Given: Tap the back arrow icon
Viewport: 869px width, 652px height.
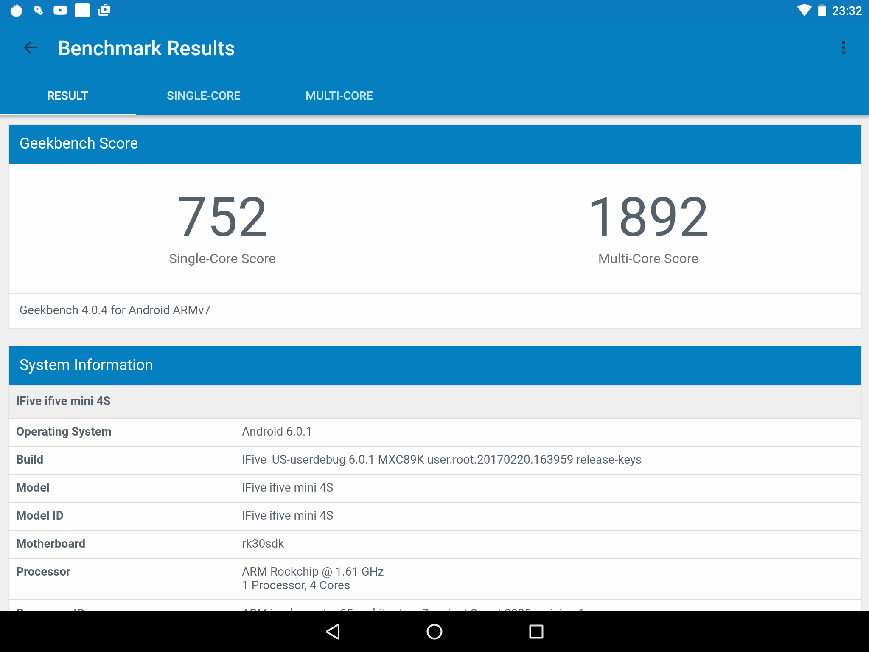Looking at the screenshot, I should coord(31,48).
